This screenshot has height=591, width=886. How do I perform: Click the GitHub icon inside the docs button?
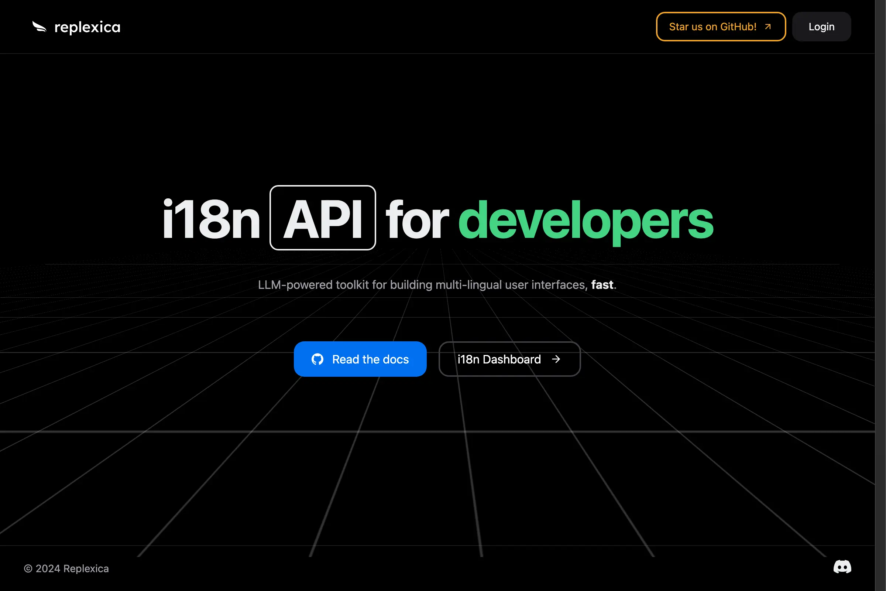tap(317, 359)
